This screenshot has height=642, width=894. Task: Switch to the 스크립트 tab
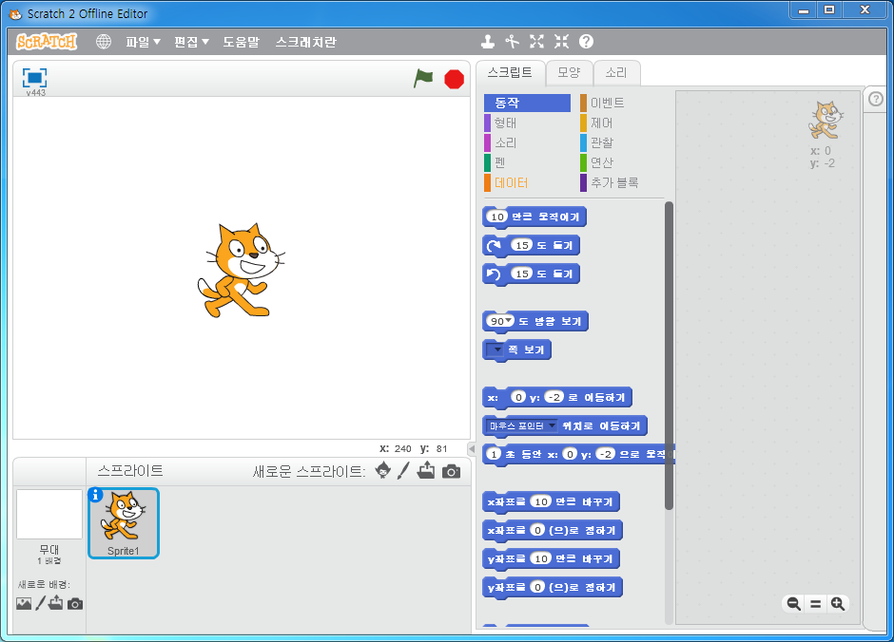pos(510,72)
